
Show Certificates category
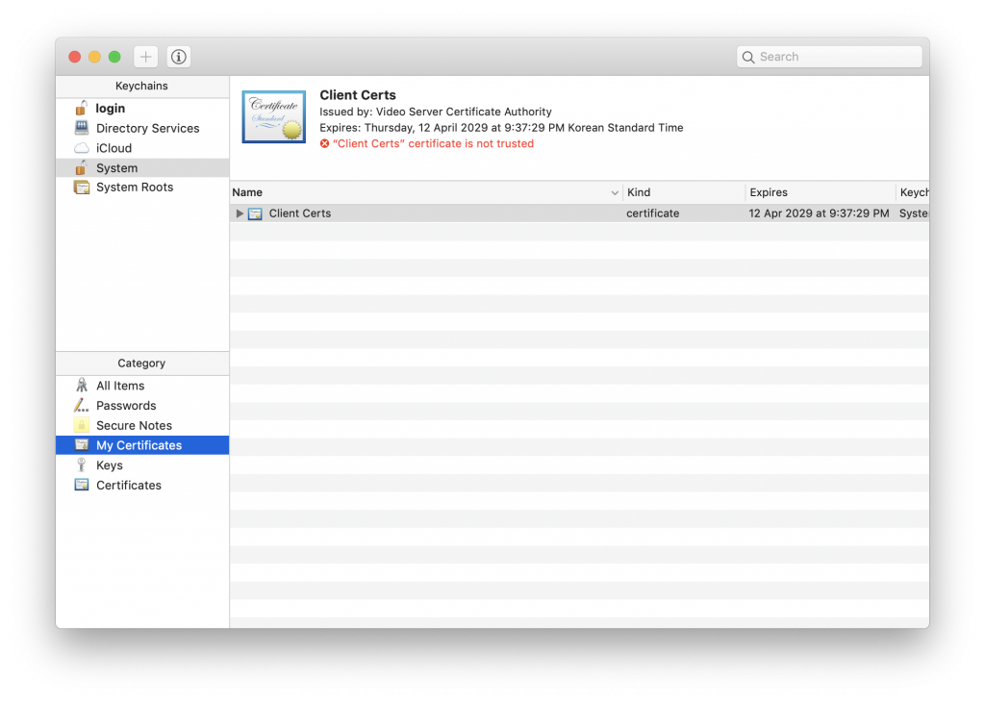pyautogui.click(x=129, y=486)
